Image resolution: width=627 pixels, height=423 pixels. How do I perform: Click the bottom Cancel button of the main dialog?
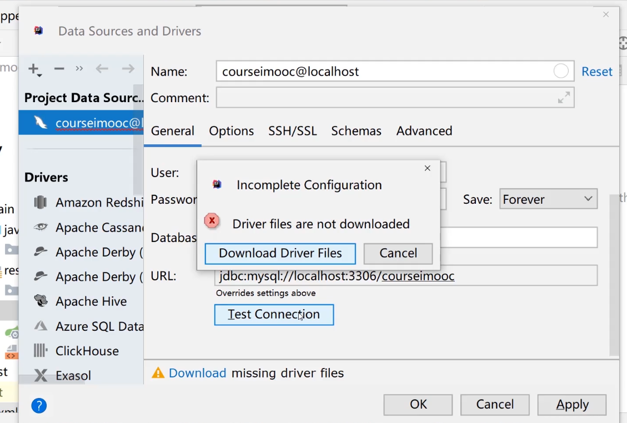pyautogui.click(x=495, y=405)
